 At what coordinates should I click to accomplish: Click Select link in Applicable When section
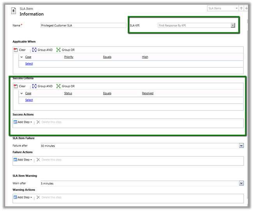click(x=29, y=64)
